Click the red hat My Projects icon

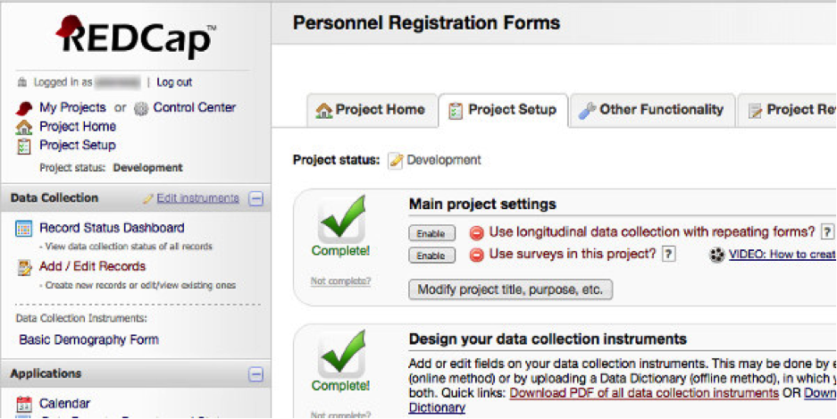click(24, 108)
